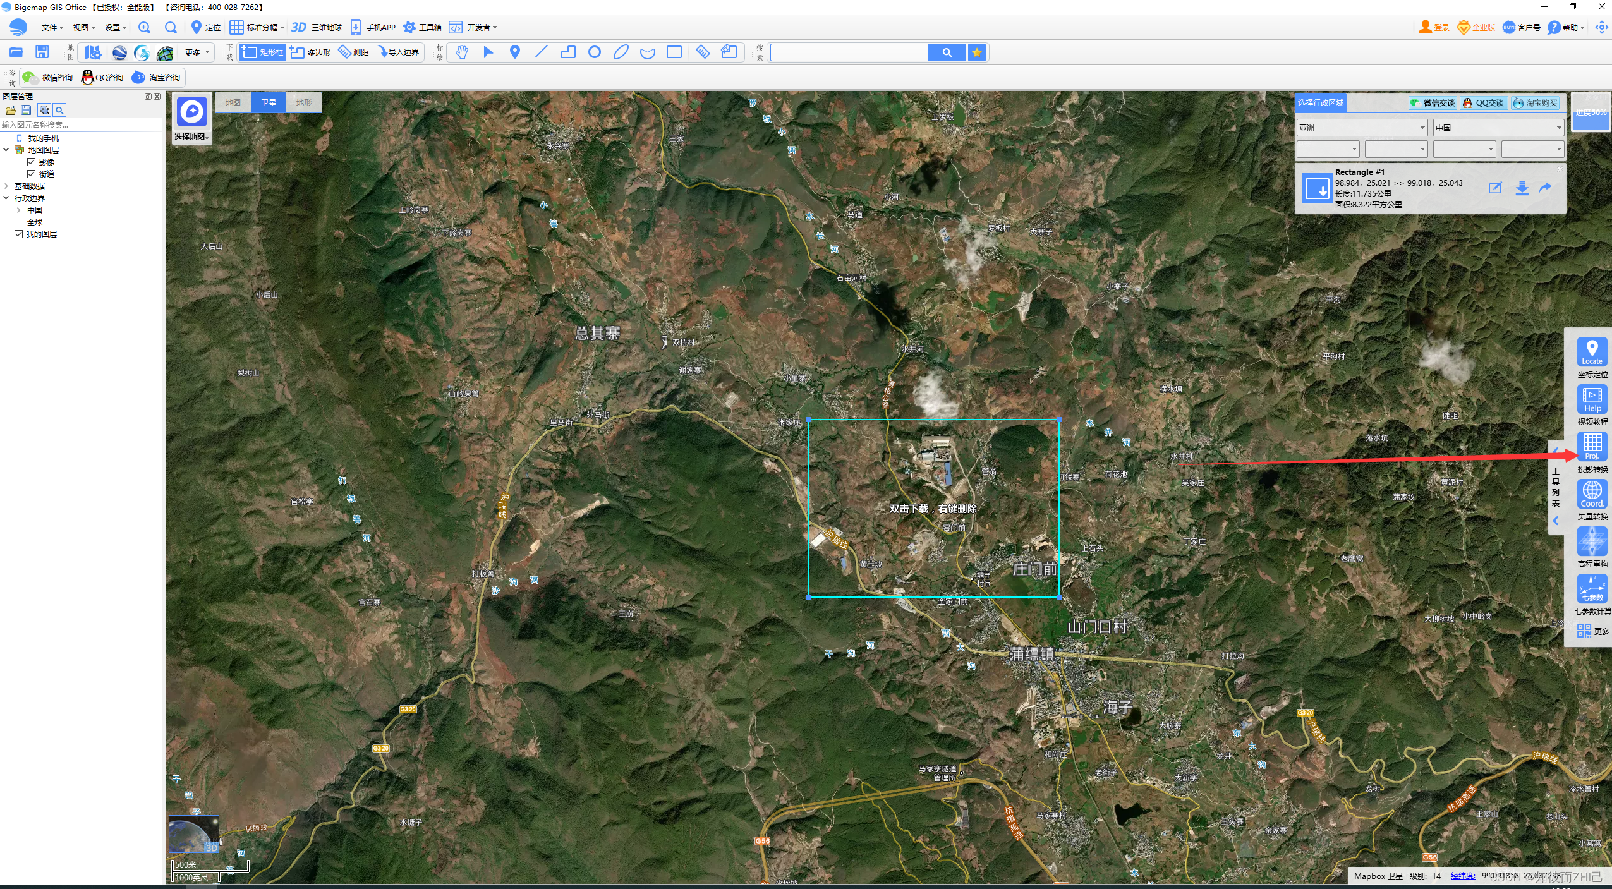Click the star favorites icon beside search
The height and width of the screenshot is (889, 1612).
(976, 52)
